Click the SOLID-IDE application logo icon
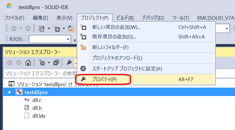This screenshot has height=130, width=235. pyautogui.click(x=9, y=7)
